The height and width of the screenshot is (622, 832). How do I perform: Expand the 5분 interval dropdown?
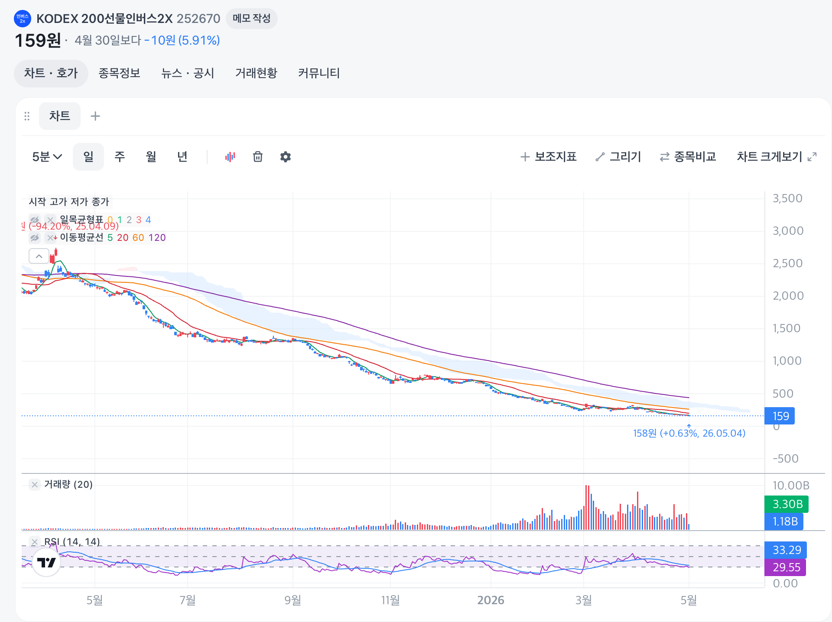tap(47, 157)
